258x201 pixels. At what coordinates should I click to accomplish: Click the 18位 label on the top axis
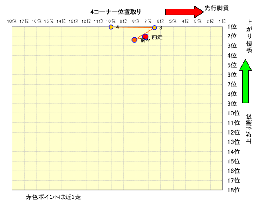click(12, 21)
